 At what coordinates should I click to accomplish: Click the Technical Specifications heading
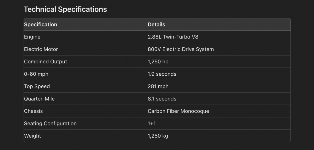[x=65, y=9]
